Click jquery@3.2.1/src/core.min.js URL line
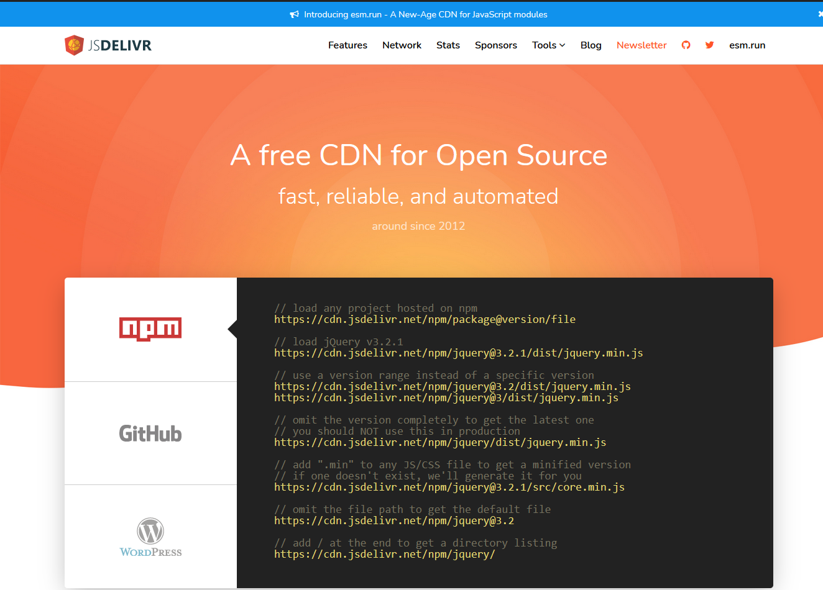This screenshot has height=590, width=823. [x=449, y=487]
